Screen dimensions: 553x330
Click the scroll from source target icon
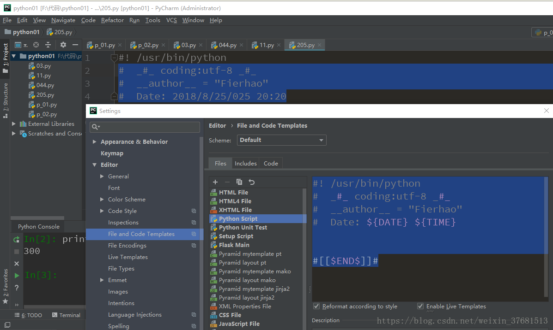tap(36, 45)
